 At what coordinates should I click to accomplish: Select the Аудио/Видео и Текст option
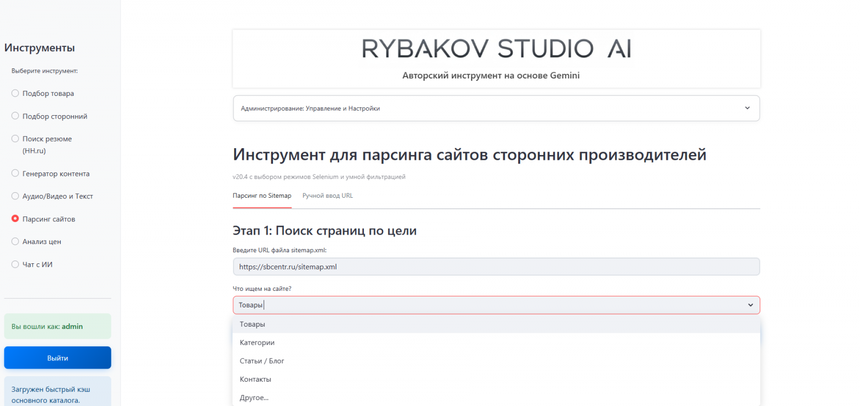pos(15,196)
